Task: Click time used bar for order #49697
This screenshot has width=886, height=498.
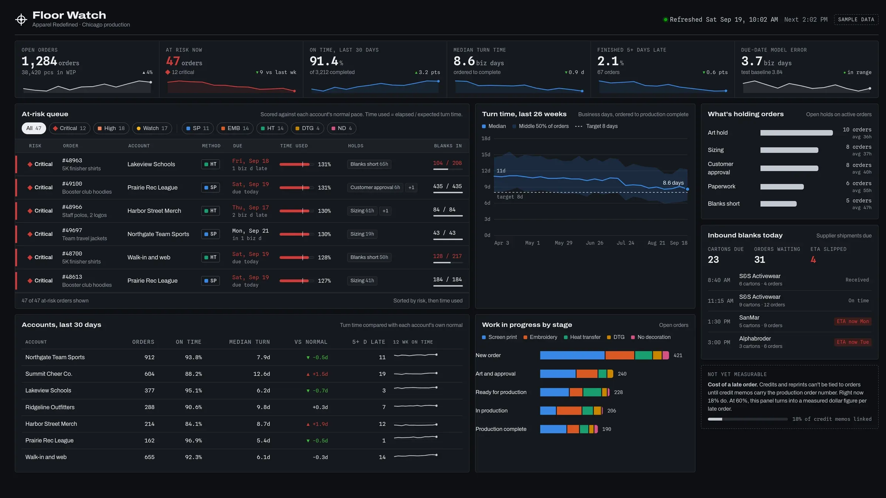Action: 297,234
